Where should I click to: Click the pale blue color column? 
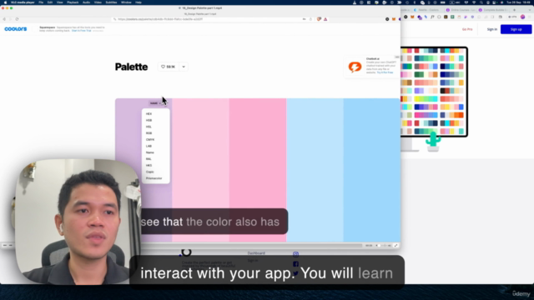pos(315,170)
